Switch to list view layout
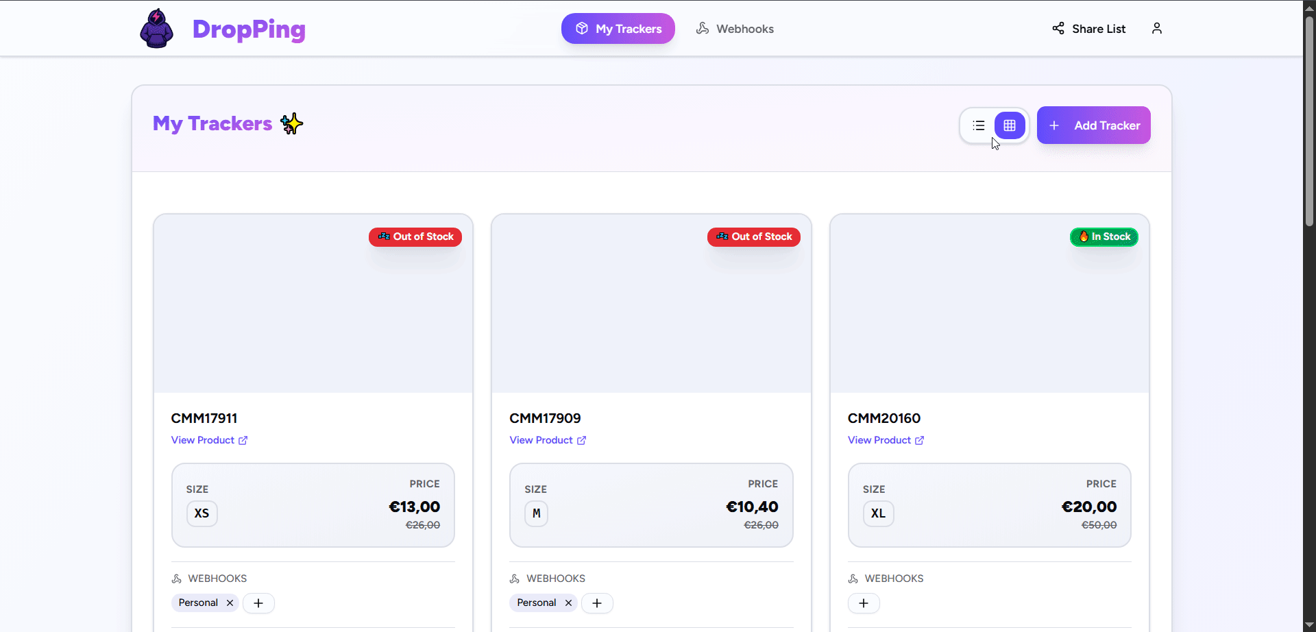The image size is (1316, 632). pyautogui.click(x=978, y=125)
